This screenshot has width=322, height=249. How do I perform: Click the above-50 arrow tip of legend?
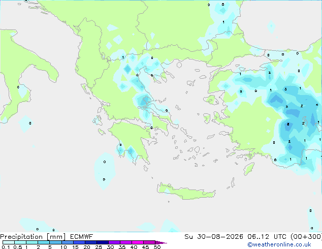pos(161,242)
